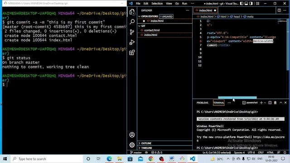Switch to the Terminal panel tab
The height and width of the screenshot is (163, 290).
click(x=218, y=103)
